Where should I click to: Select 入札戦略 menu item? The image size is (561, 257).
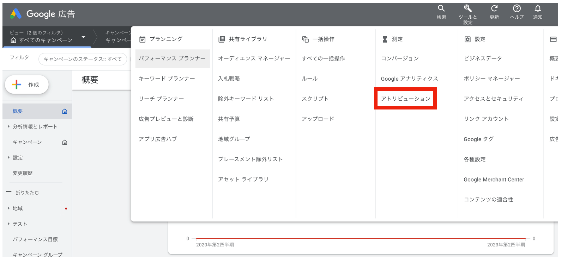click(229, 79)
